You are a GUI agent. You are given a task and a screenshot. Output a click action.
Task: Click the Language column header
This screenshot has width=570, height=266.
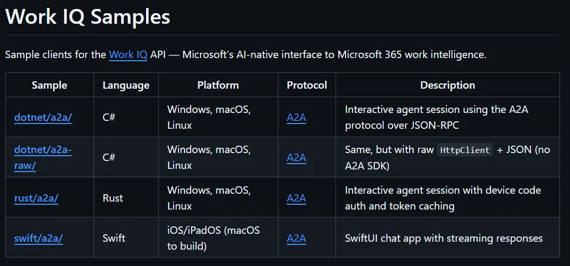[x=126, y=85]
